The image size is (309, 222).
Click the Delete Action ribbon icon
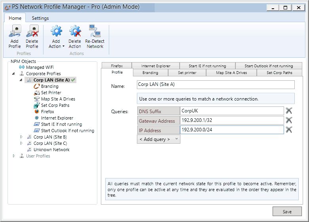click(75, 31)
